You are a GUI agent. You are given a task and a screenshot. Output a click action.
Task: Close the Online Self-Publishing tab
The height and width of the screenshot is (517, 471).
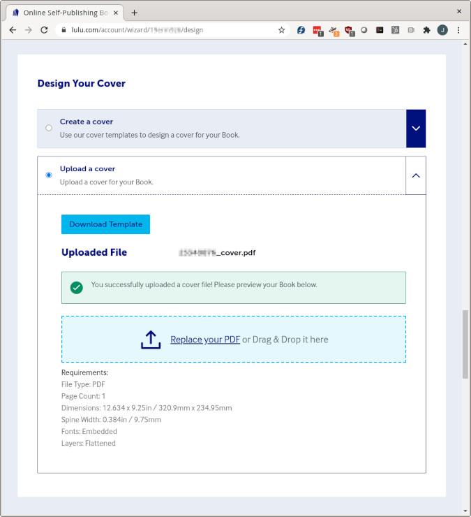[114, 13]
